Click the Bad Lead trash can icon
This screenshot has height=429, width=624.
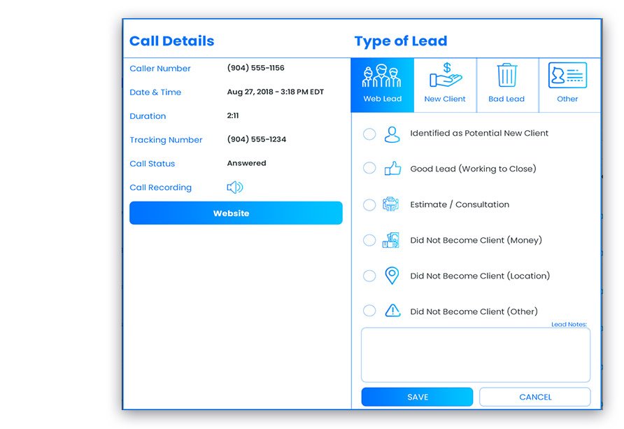click(506, 77)
